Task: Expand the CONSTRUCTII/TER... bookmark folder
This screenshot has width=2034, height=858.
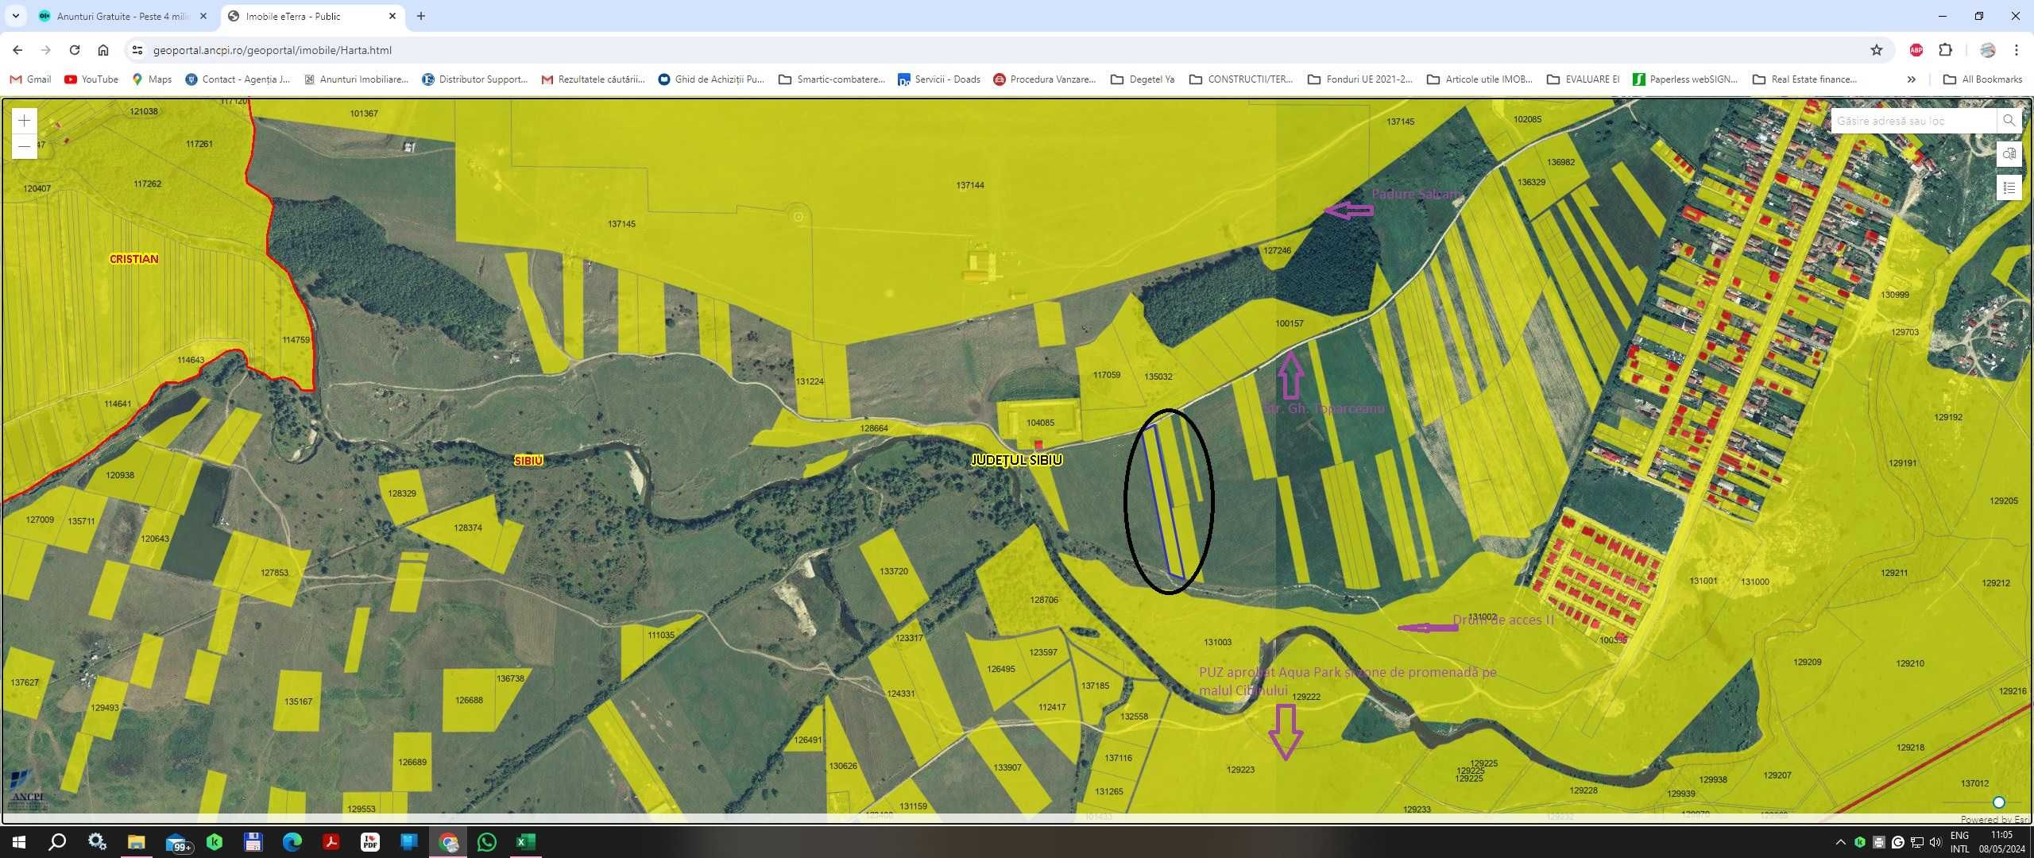Action: 1241,79
